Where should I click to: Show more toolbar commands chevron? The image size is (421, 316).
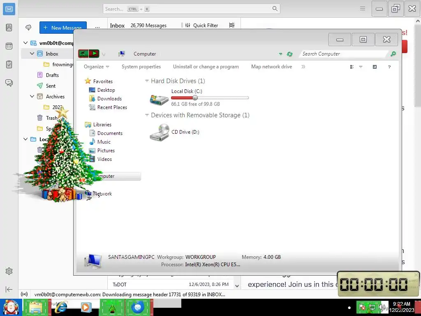[303, 67]
